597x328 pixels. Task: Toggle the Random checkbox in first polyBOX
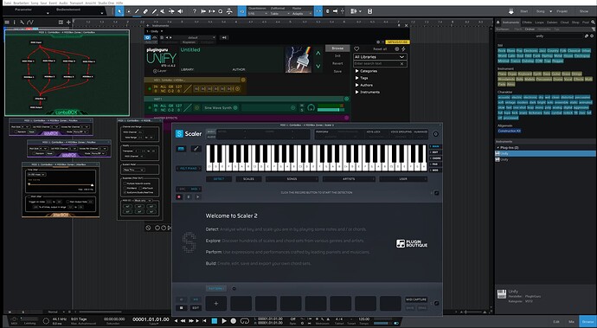[16, 132]
